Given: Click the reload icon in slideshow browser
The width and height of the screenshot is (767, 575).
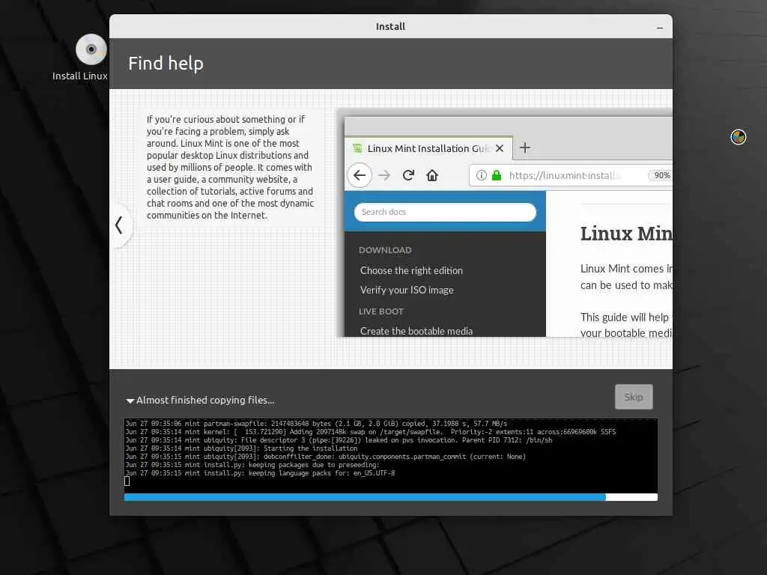Looking at the screenshot, I should pos(408,175).
